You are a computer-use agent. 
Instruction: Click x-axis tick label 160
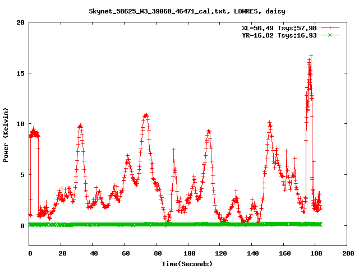285,253
